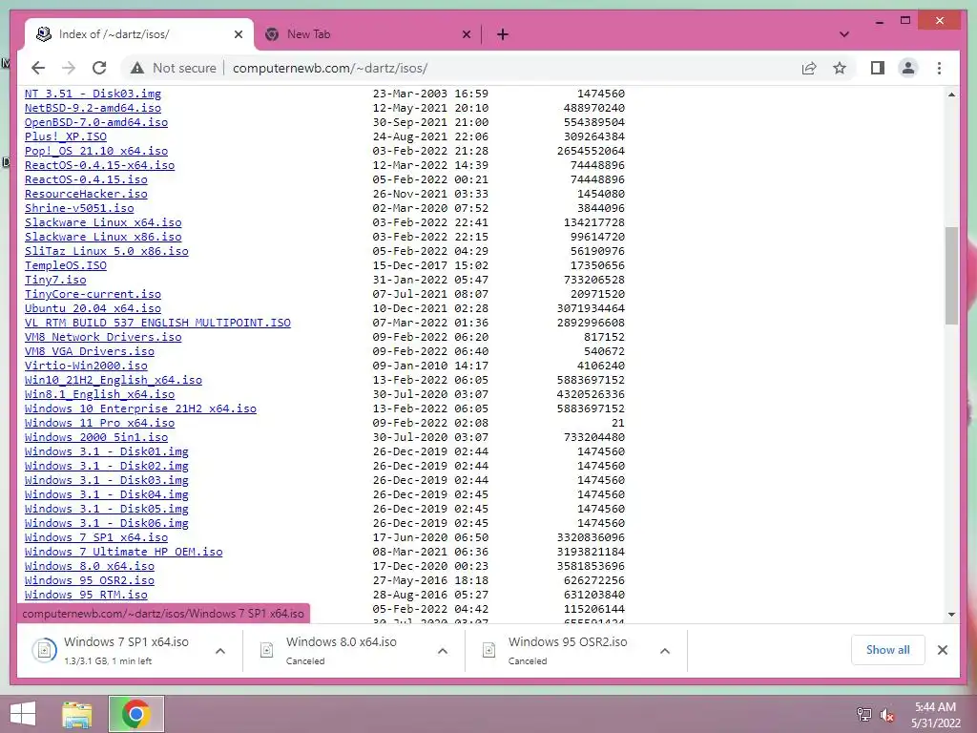Expand options for Windows 8.0 x64.iso download
The height and width of the screenshot is (733, 977).
(x=443, y=651)
